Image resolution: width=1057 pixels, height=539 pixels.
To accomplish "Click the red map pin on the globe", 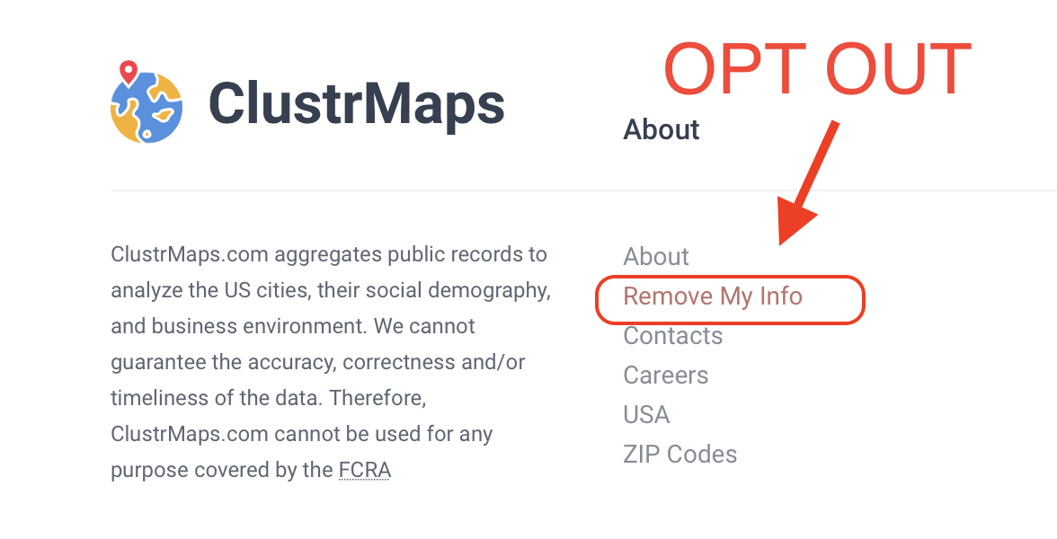I will 129,71.
